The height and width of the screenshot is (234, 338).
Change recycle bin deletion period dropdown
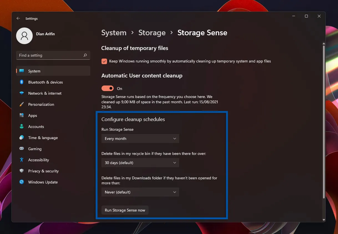pos(140,163)
